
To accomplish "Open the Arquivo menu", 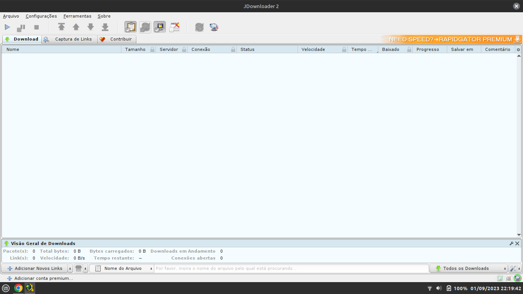I will point(11,16).
